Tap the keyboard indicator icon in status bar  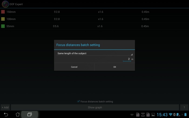[132, 115]
